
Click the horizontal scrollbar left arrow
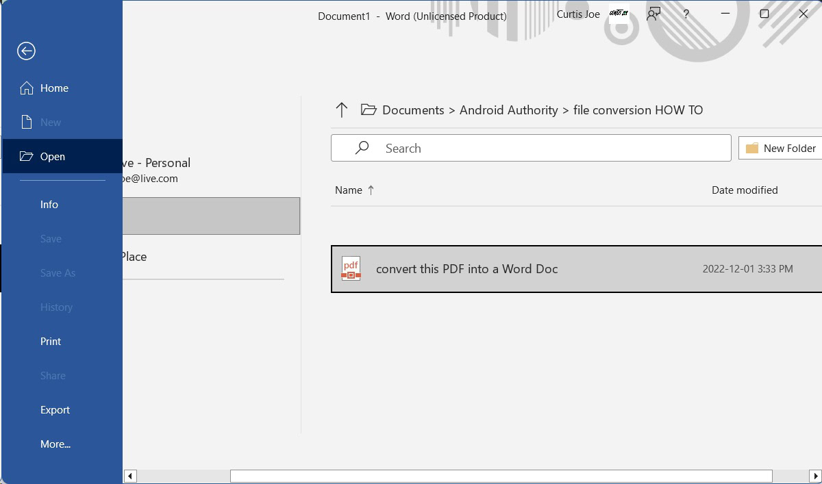coord(131,476)
